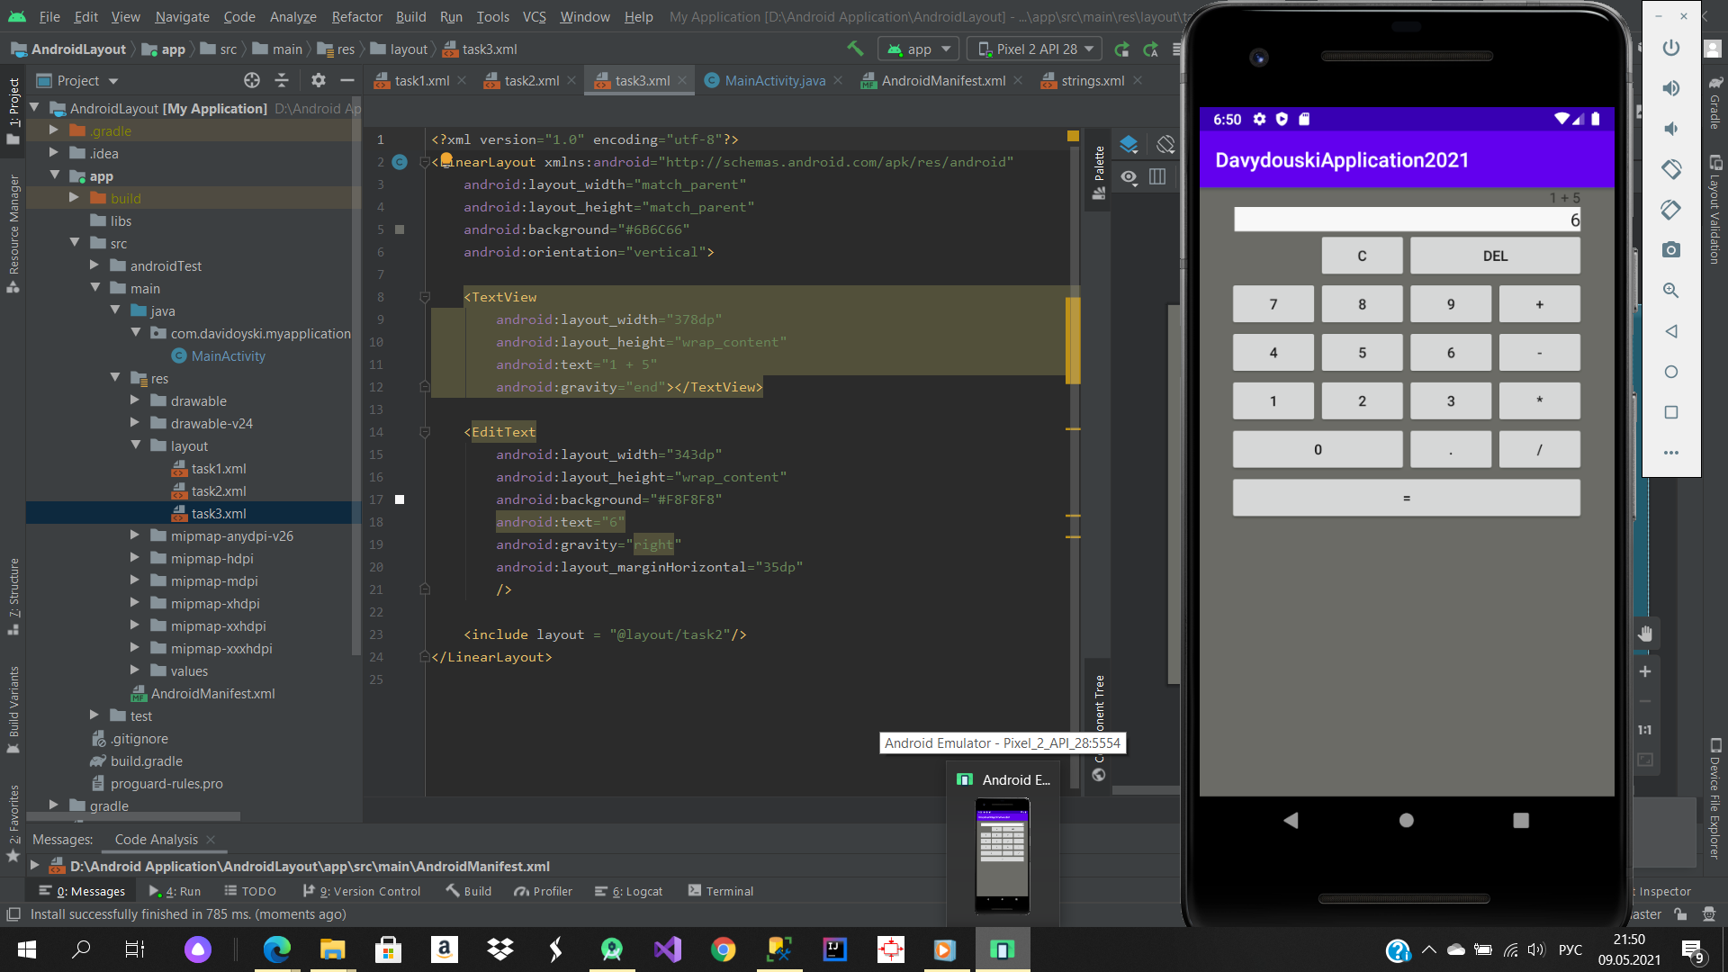Image resolution: width=1728 pixels, height=972 pixels.
Task: Click the #F8F8F8 color swatch in the gutter
Action: coord(400,499)
